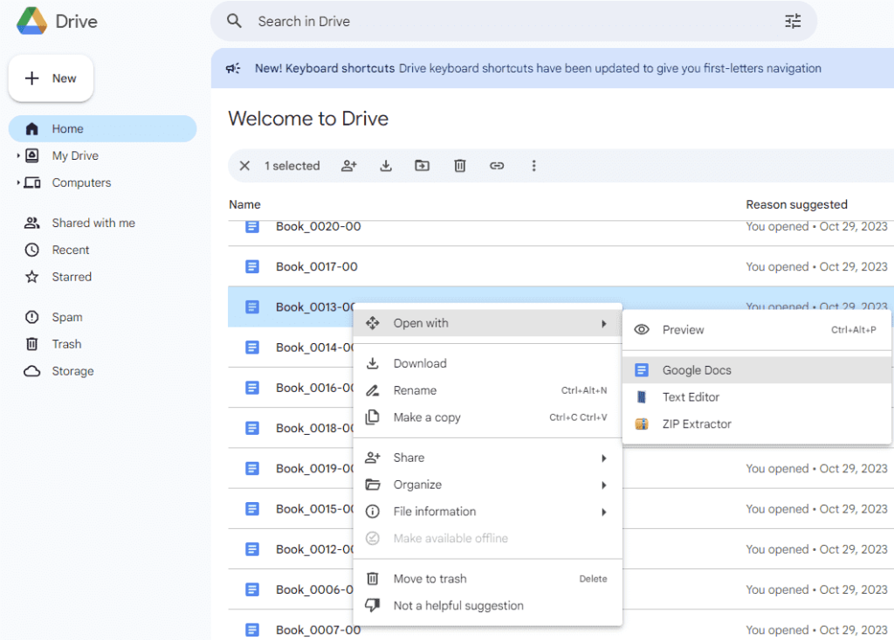The height and width of the screenshot is (640, 894).
Task: Open Computers in the sidebar
Action: pyautogui.click(x=81, y=182)
